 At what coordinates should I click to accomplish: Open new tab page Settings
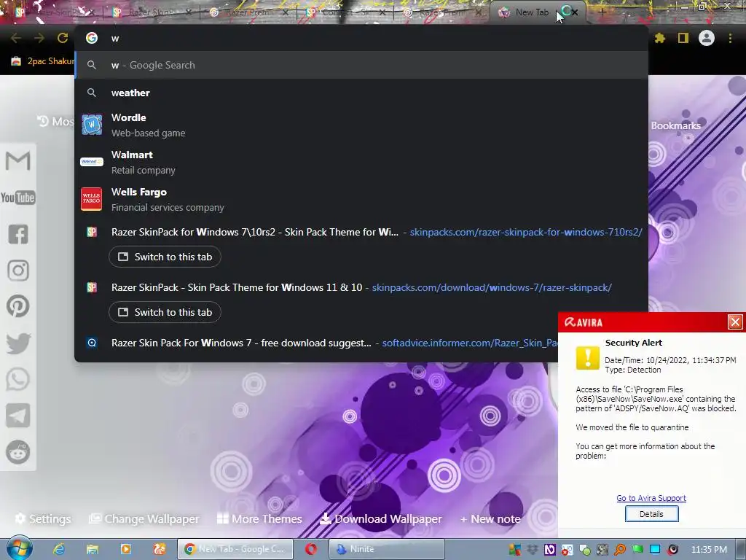[43, 518]
